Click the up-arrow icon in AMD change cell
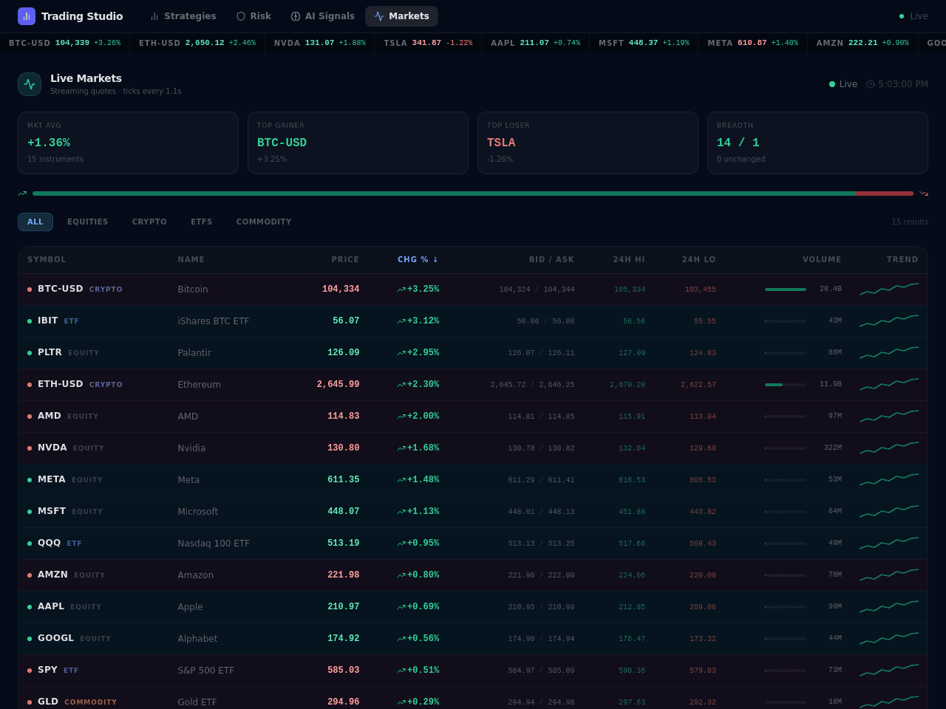Image resolution: width=946 pixels, height=709 pixels. click(401, 417)
